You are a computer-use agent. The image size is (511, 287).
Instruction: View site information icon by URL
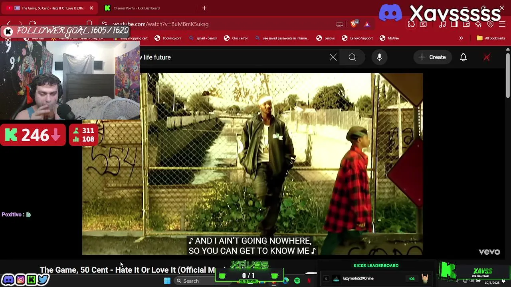click(104, 24)
